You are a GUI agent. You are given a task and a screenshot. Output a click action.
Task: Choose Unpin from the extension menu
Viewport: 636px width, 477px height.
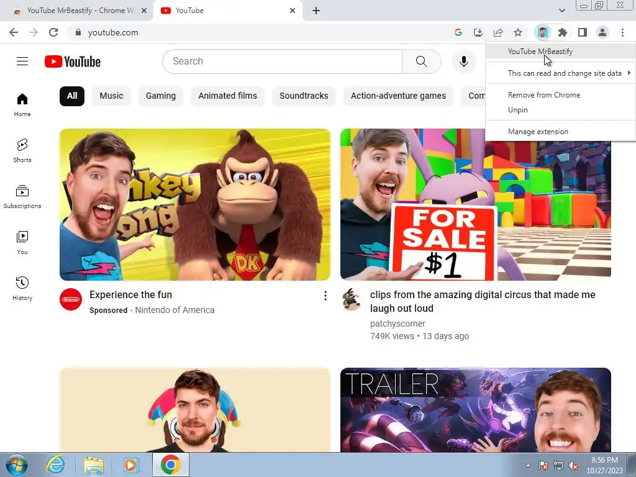(x=561, y=110)
